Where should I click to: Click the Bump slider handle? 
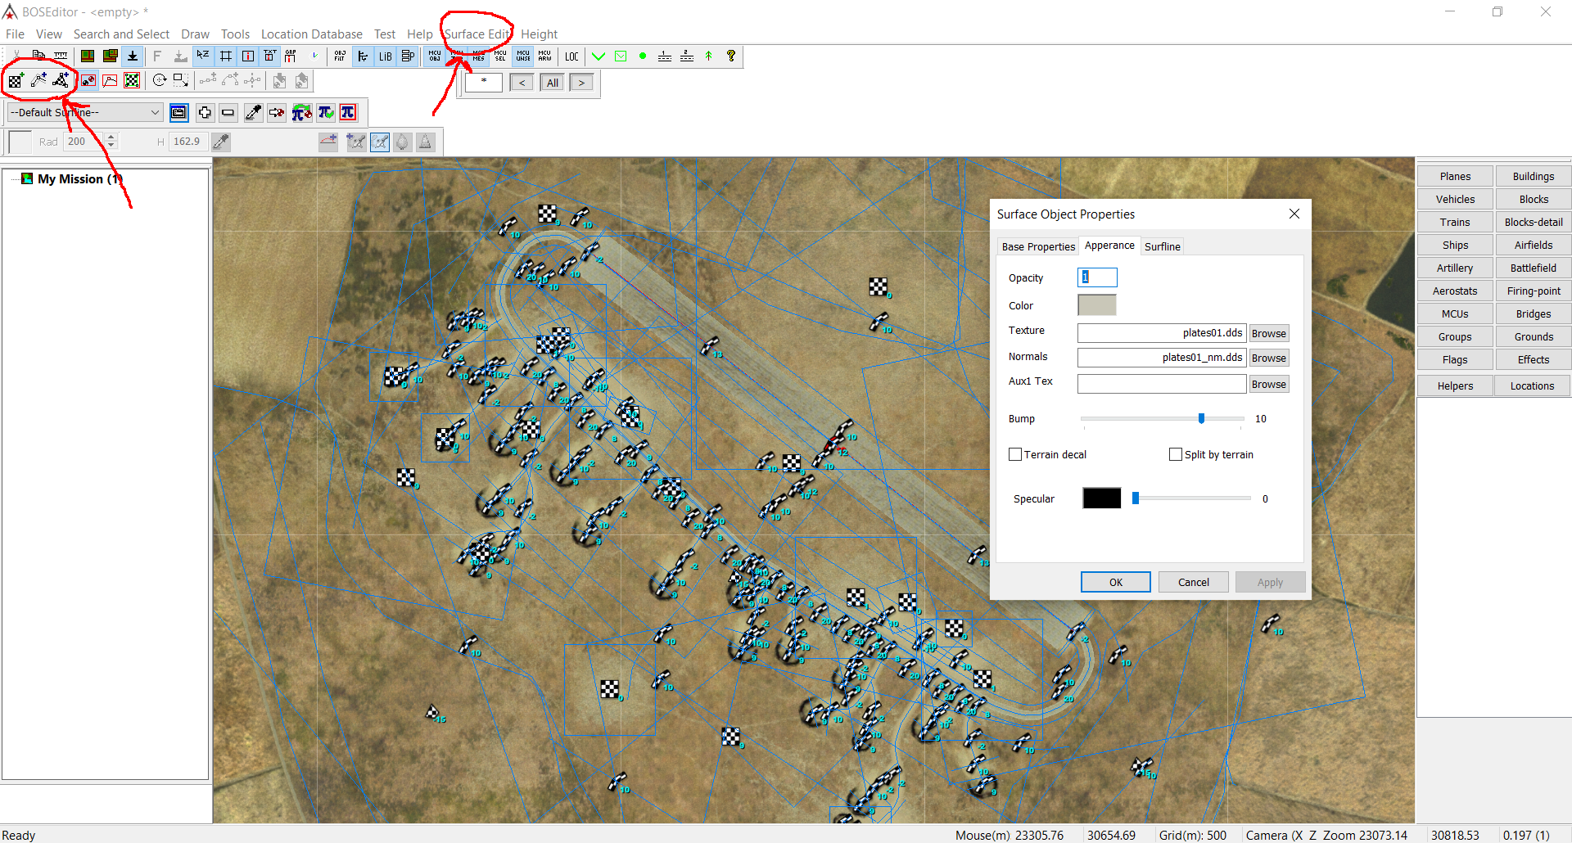click(x=1201, y=418)
